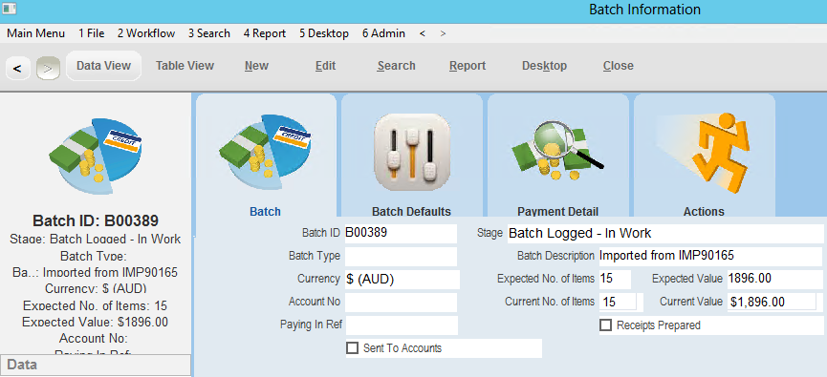Click the Stage field Batch Logged - In Work
The width and height of the screenshot is (827, 377).
point(665,233)
